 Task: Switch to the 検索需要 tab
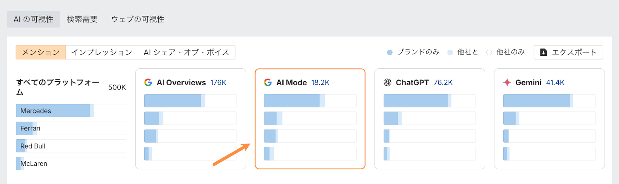(82, 19)
